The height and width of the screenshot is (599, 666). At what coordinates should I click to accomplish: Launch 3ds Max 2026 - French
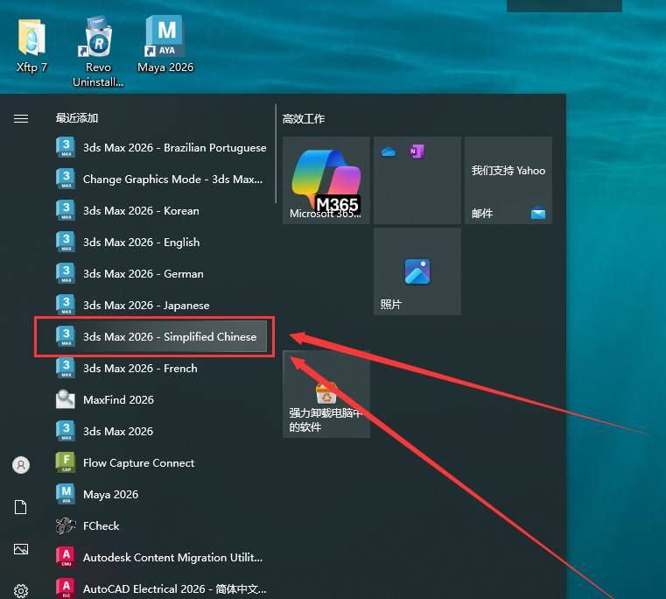point(161,368)
